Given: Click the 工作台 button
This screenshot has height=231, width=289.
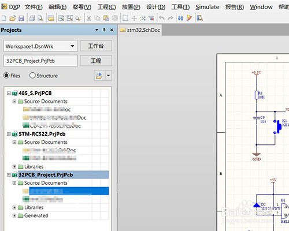Looking at the screenshot, I should (96, 46).
